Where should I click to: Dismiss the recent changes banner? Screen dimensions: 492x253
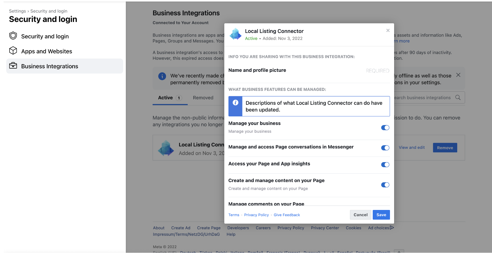458,75
